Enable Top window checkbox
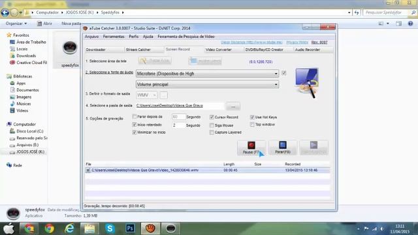 252,125
